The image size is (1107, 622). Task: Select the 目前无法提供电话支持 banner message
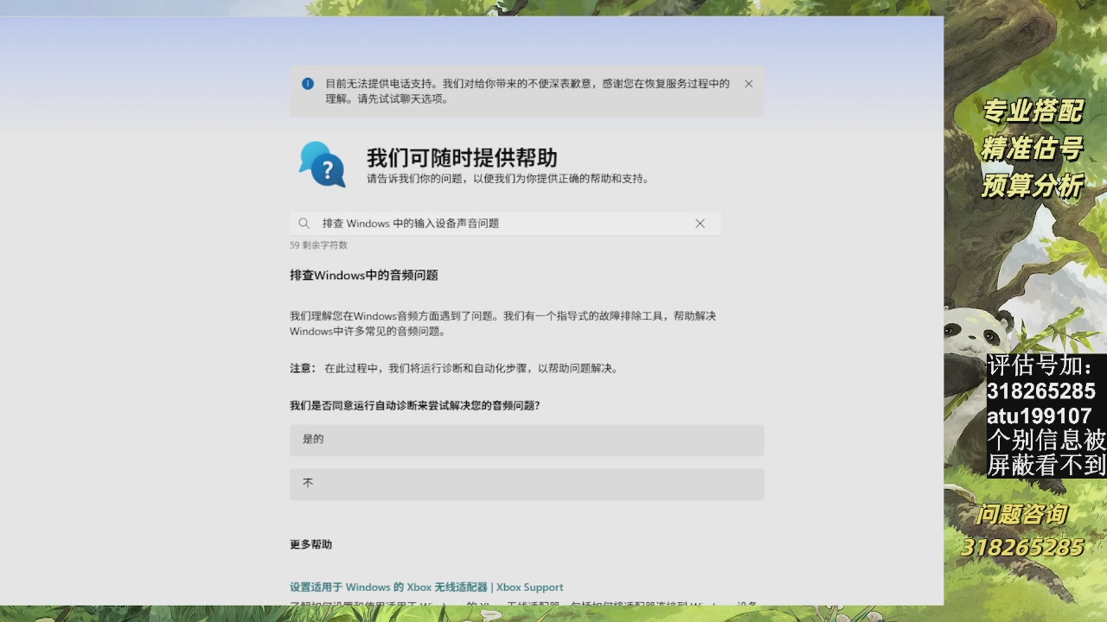point(528,91)
